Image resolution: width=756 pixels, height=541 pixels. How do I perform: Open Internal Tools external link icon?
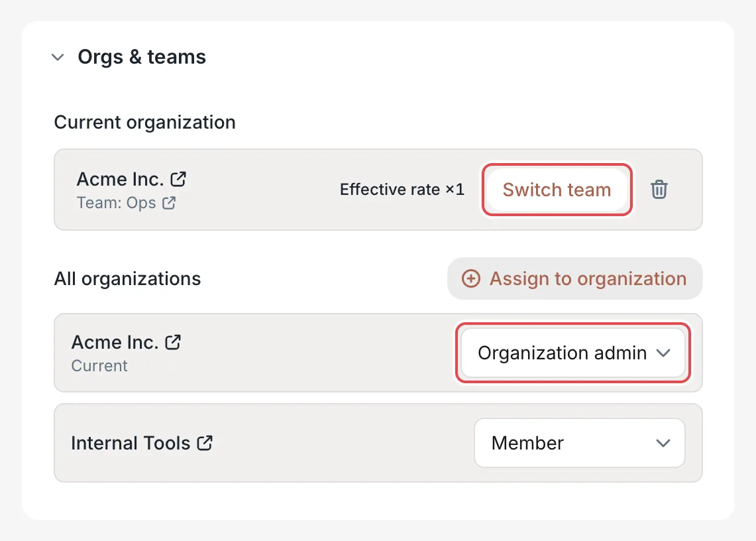(x=205, y=443)
